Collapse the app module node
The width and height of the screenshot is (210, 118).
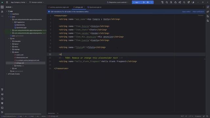[x=7, y=11]
